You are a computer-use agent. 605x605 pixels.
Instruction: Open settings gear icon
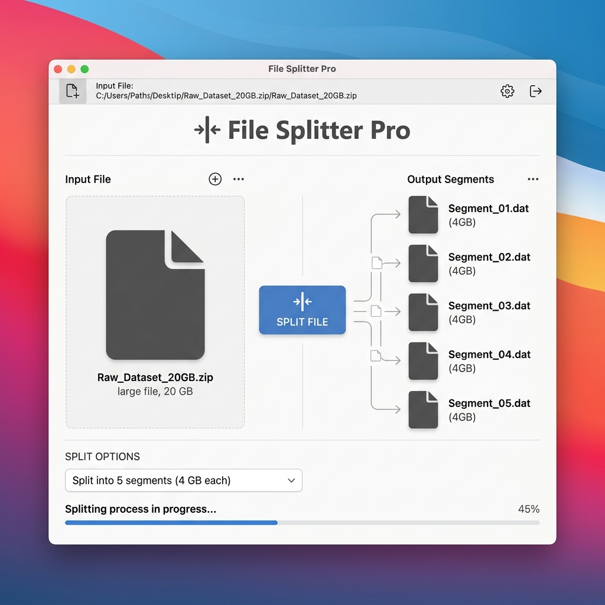pyautogui.click(x=507, y=91)
